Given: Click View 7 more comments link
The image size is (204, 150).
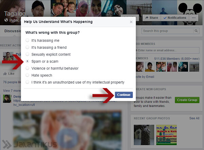Looking at the screenshot, I should point(12,90).
